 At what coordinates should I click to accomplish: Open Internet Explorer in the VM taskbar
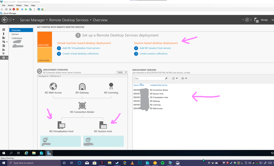coord(26,153)
